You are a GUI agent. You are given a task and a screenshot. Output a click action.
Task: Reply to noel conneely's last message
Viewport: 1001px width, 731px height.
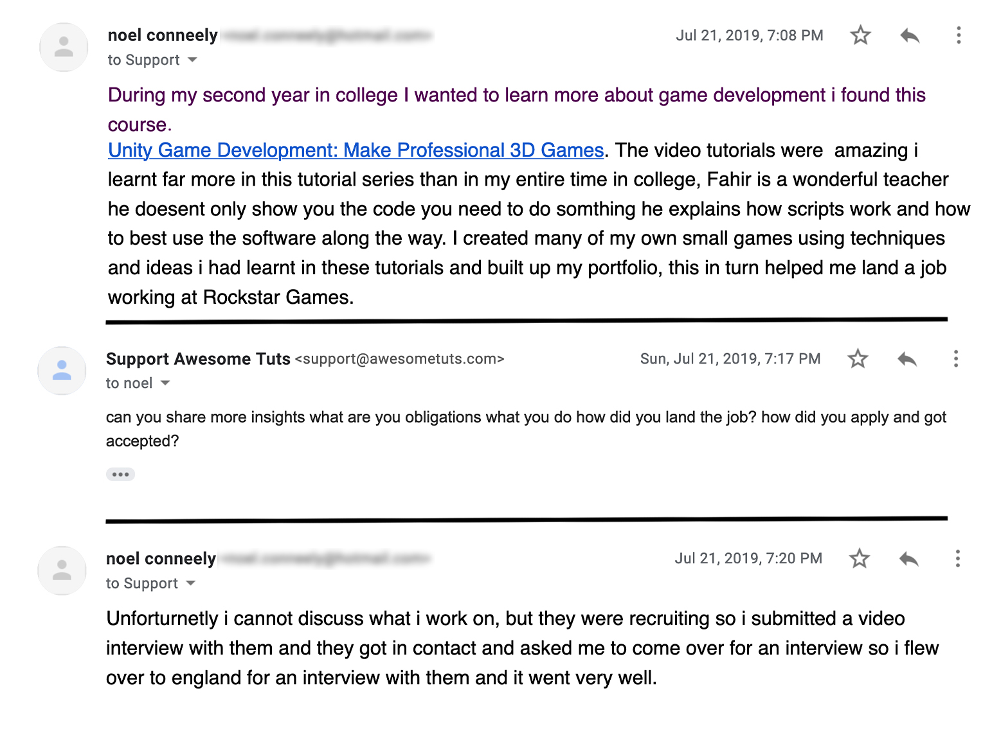point(908,558)
